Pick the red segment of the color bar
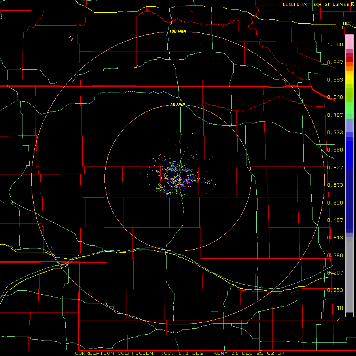 [x=349, y=59]
